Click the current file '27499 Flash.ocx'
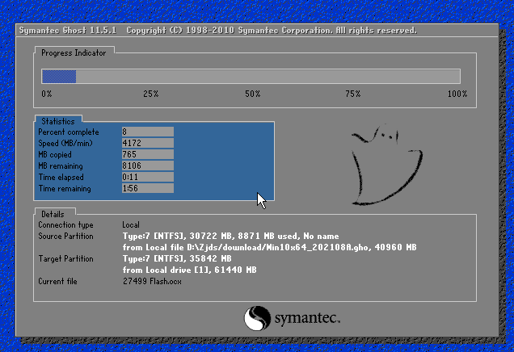 coord(152,281)
